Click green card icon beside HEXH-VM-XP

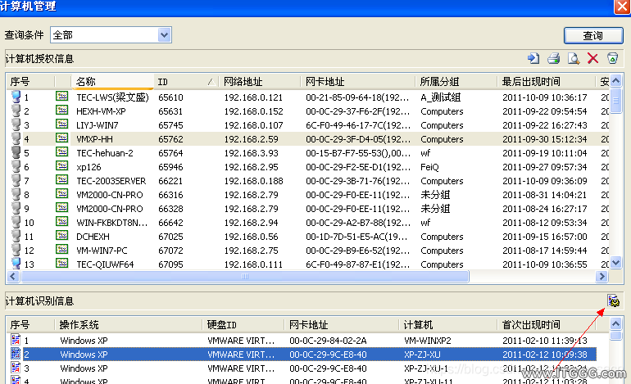(x=61, y=111)
